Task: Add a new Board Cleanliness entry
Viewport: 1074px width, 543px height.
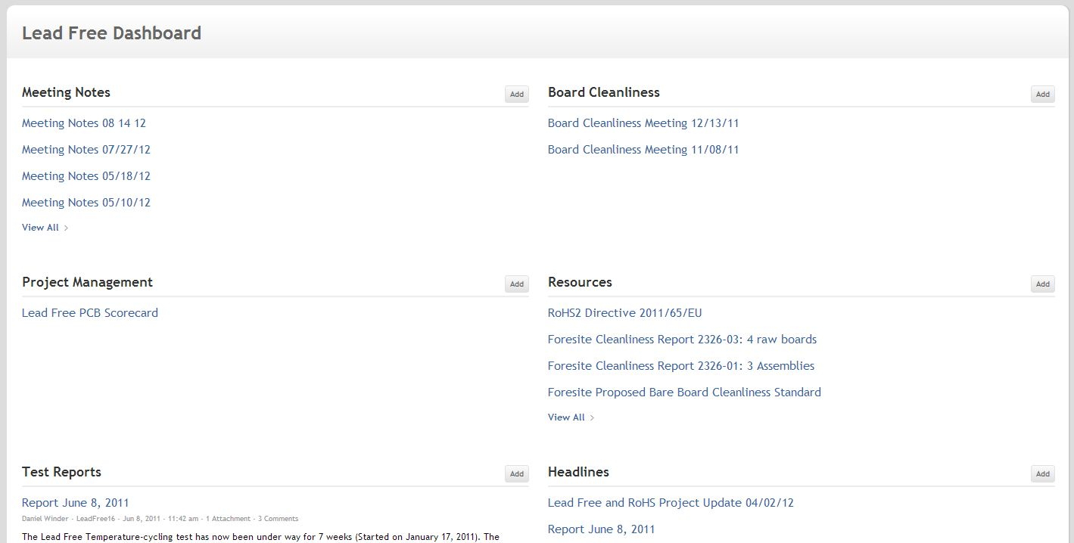Action: pyautogui.click(x=1042, y=95)
